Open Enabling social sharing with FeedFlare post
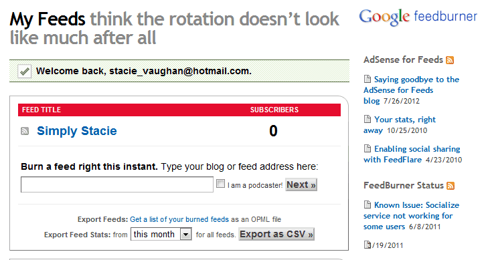488x260 pixels. click(412, 154)
